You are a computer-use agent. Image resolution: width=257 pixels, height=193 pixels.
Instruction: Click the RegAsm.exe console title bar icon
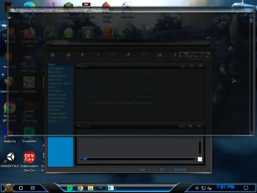click(12, 10)
